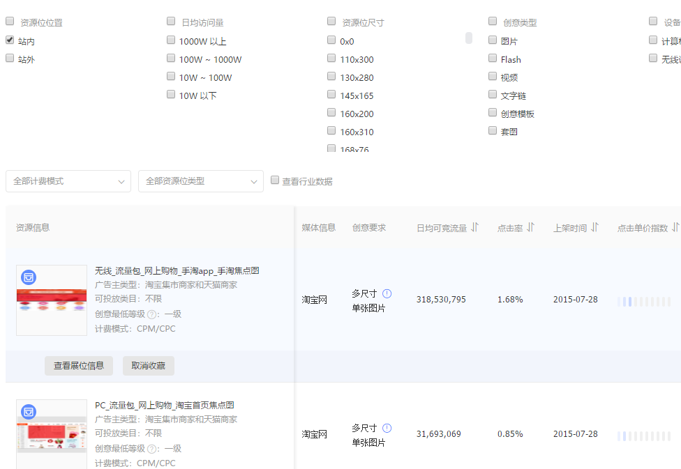Check the Flash creative type checkbox
Viewport: 681px width, 469px height.
point(493,58)
